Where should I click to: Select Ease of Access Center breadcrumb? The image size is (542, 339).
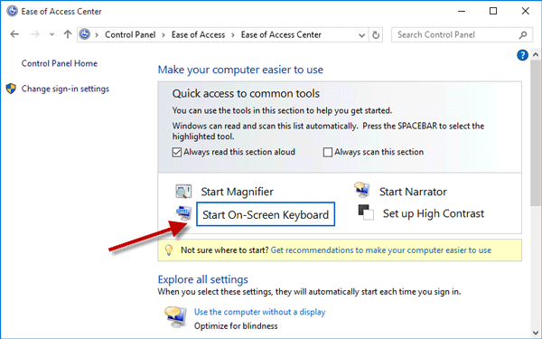click(x=281, y=34)
